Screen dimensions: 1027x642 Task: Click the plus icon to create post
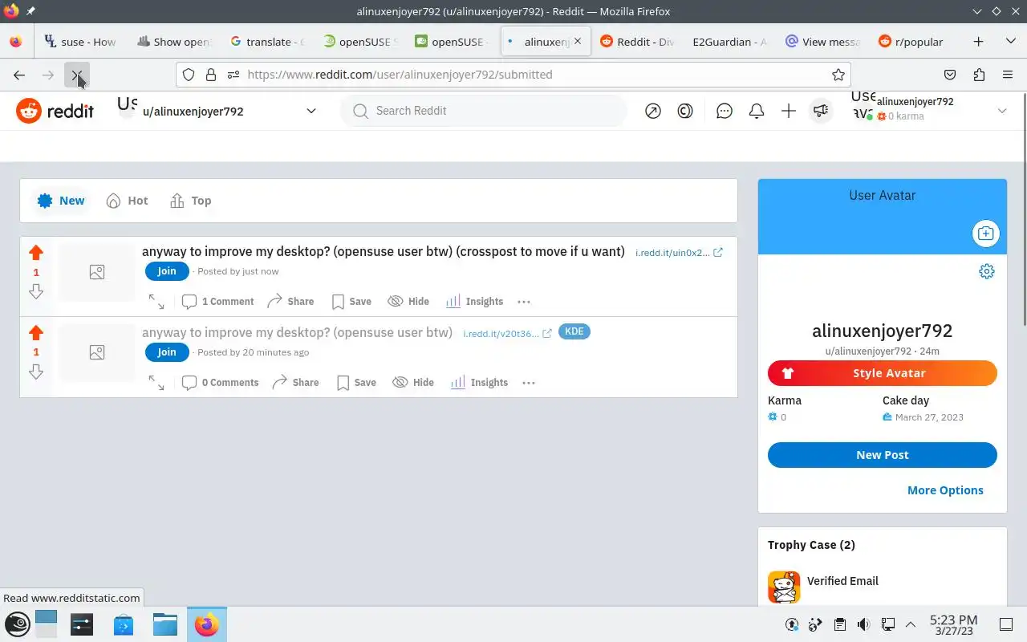click(789, 111)
